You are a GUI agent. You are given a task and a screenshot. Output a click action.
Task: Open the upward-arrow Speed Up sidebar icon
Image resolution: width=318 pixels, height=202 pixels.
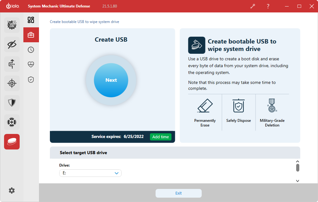point(12,64)
